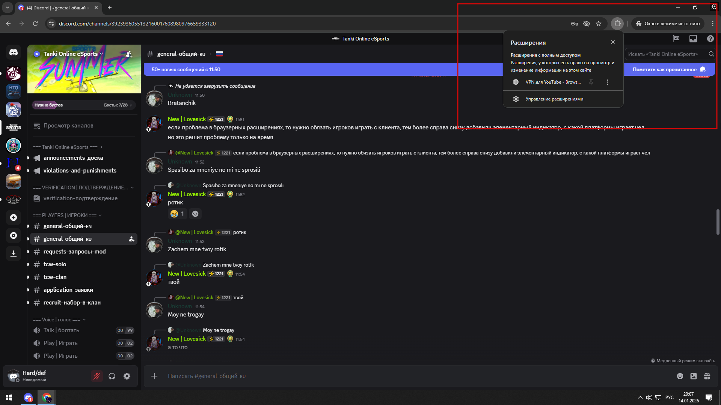Pin the VPN для YouTube extension
The image size is (721, 405).
pyautogui.click(x=591, y=82)
